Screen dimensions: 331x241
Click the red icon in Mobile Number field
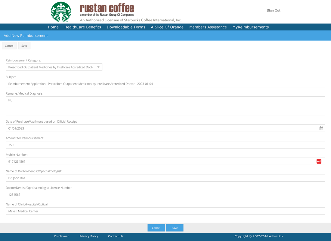(319, 161)
